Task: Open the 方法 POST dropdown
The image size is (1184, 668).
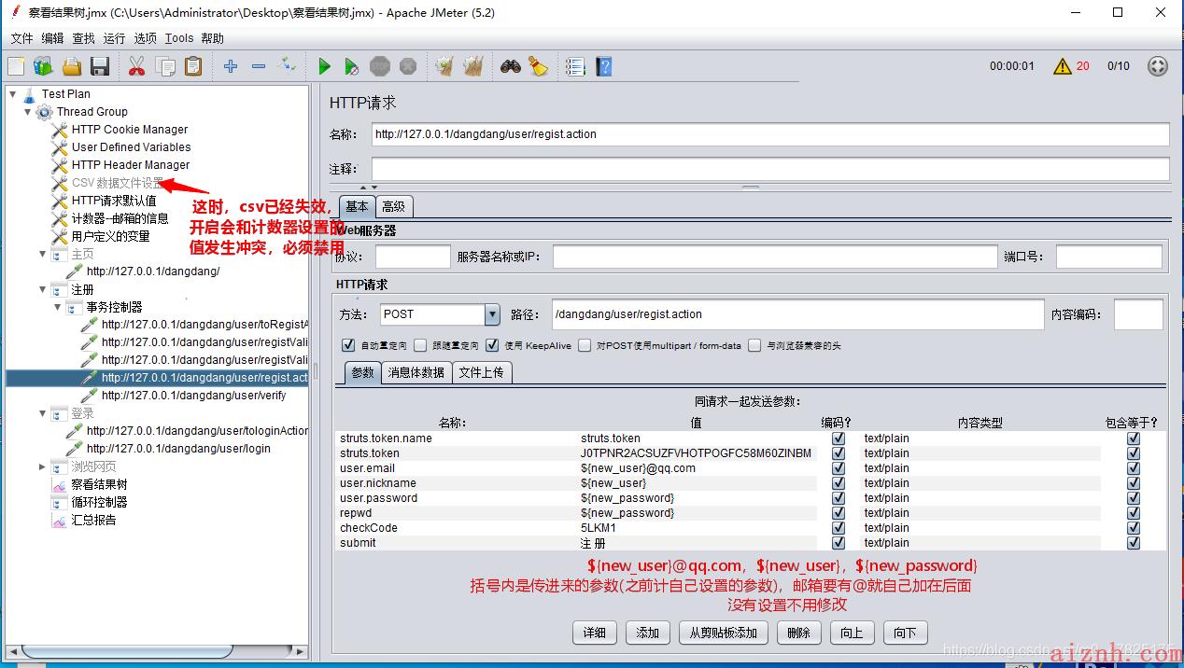Action: 492,314
